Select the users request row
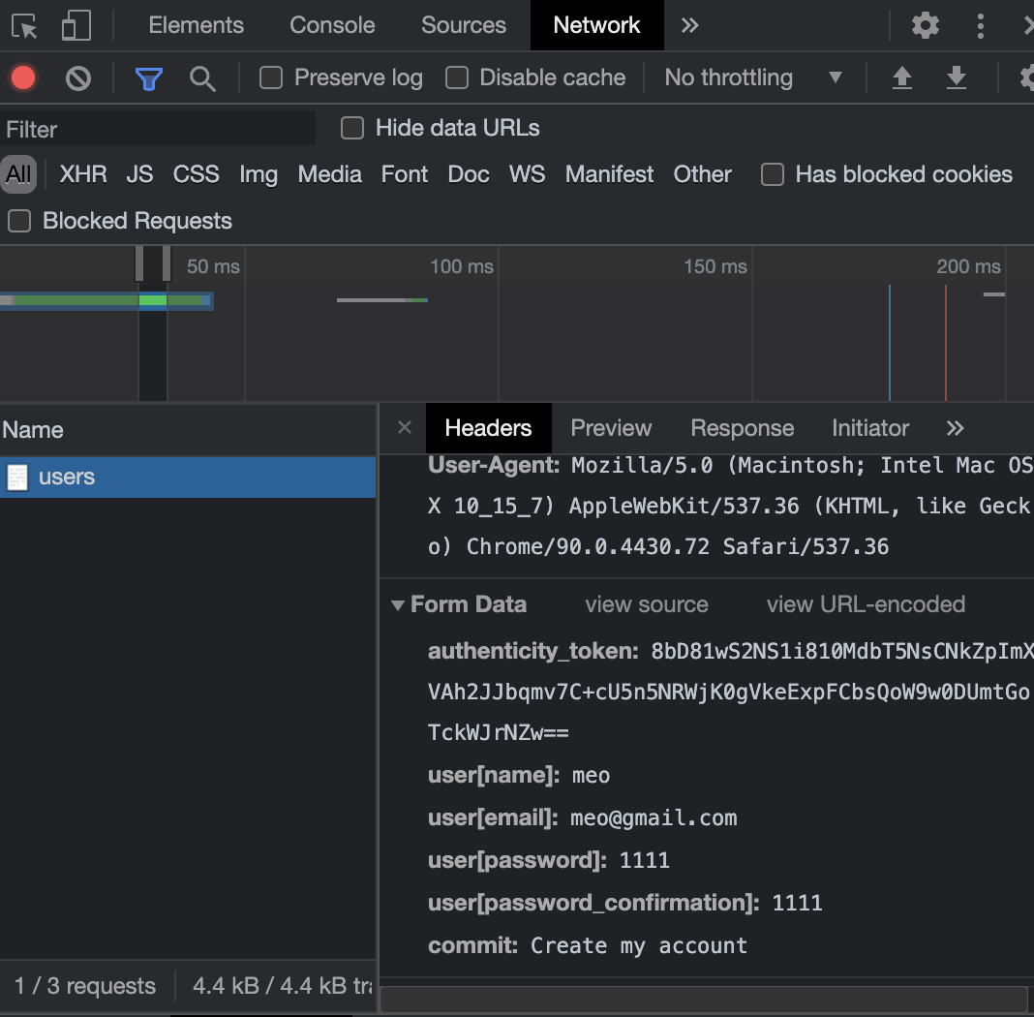The height and width of the screenshot is (1017, 1034). pyautogui.click(x=188, y=477)
